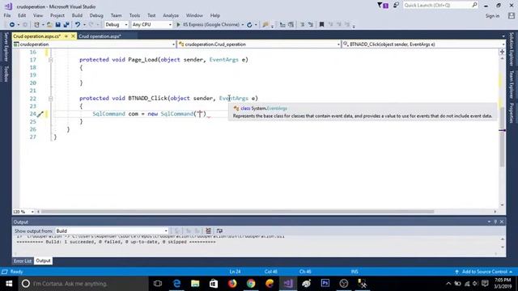Open the Debug menu
The image size is (518, 291).
coord(96,15)
